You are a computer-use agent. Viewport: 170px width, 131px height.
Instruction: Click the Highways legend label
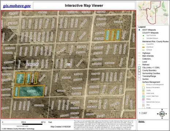click(146, 53)
